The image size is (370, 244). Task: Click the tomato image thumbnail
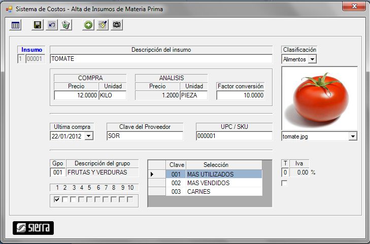point(319,98)
